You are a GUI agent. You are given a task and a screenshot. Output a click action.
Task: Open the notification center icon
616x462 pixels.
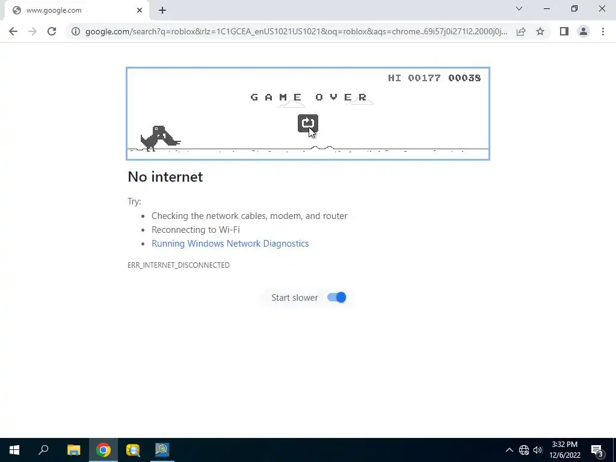coord(597,450)
